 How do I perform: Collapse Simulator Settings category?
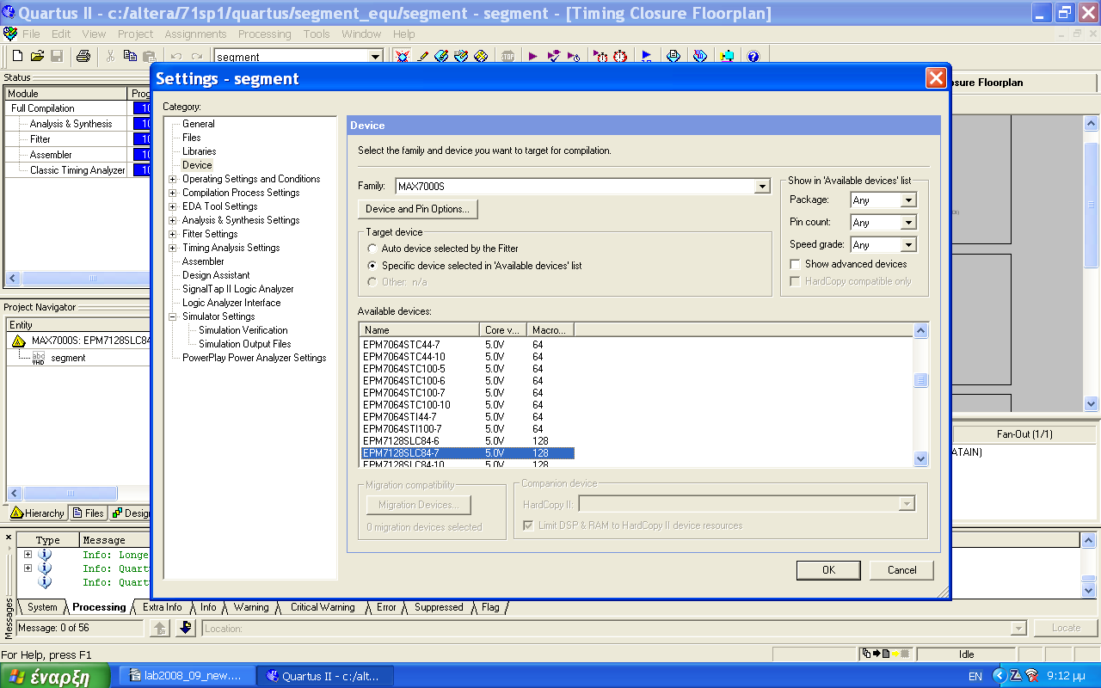173,316
